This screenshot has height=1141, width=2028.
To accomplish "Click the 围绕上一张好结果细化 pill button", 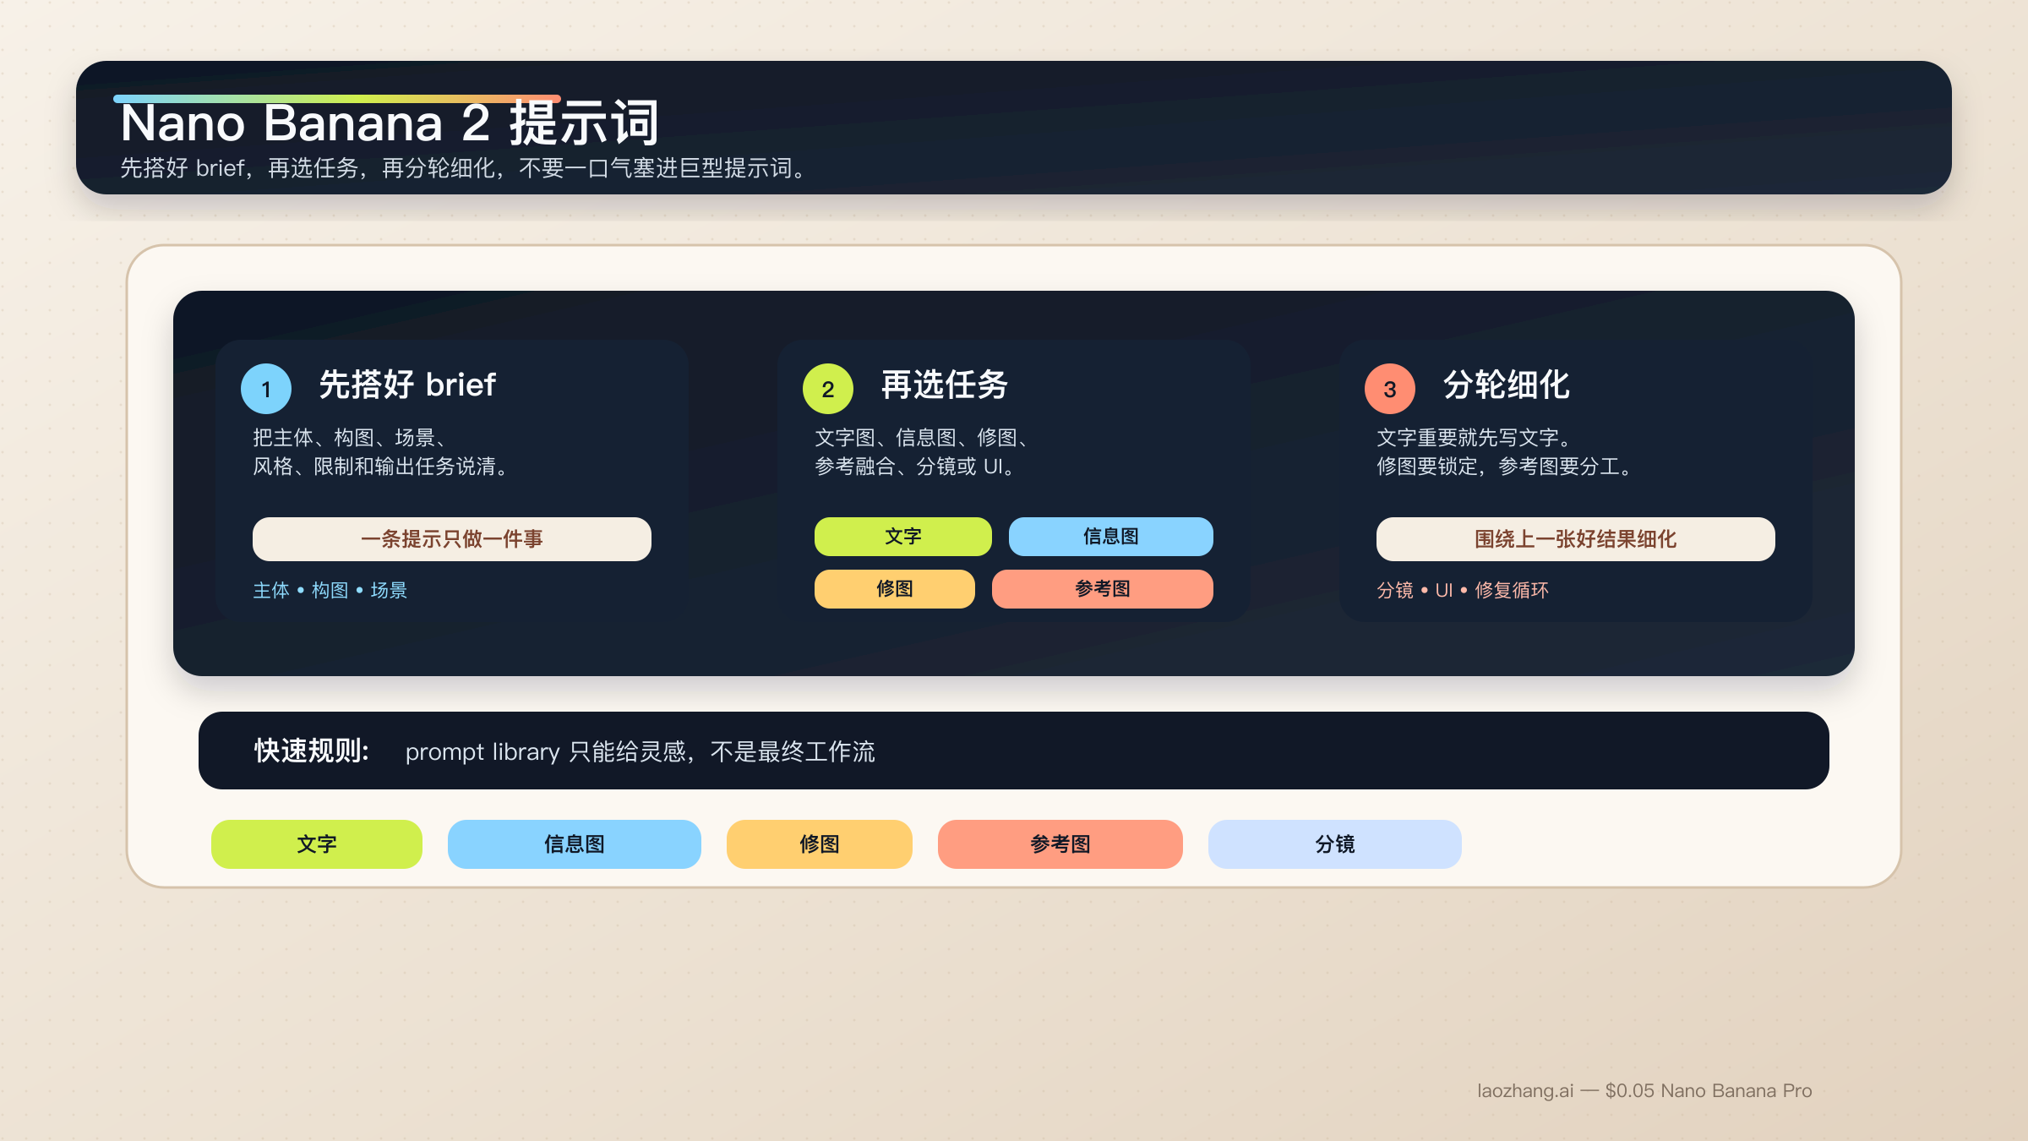I will point(1575,539).
